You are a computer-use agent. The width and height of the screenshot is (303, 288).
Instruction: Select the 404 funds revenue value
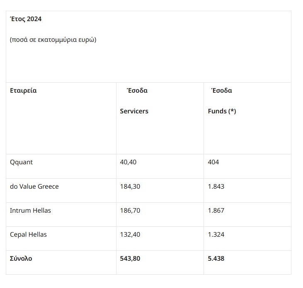coord(213,162)
